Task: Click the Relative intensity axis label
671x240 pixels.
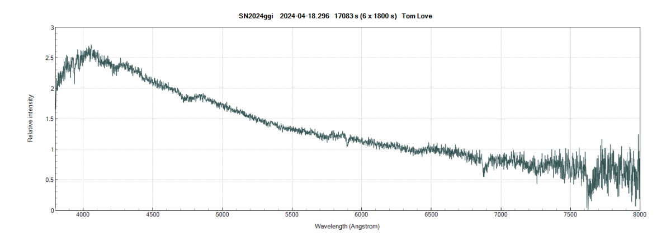Action: [31, 119]
